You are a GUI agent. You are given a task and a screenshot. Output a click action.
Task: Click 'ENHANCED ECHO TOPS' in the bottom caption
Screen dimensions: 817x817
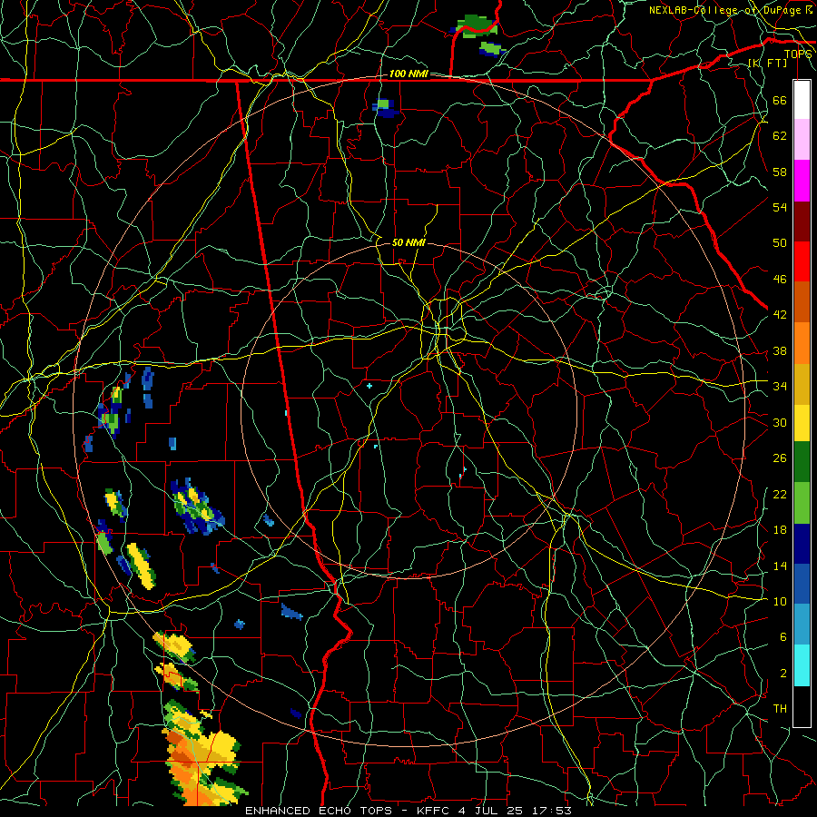[x=319, y=811]
